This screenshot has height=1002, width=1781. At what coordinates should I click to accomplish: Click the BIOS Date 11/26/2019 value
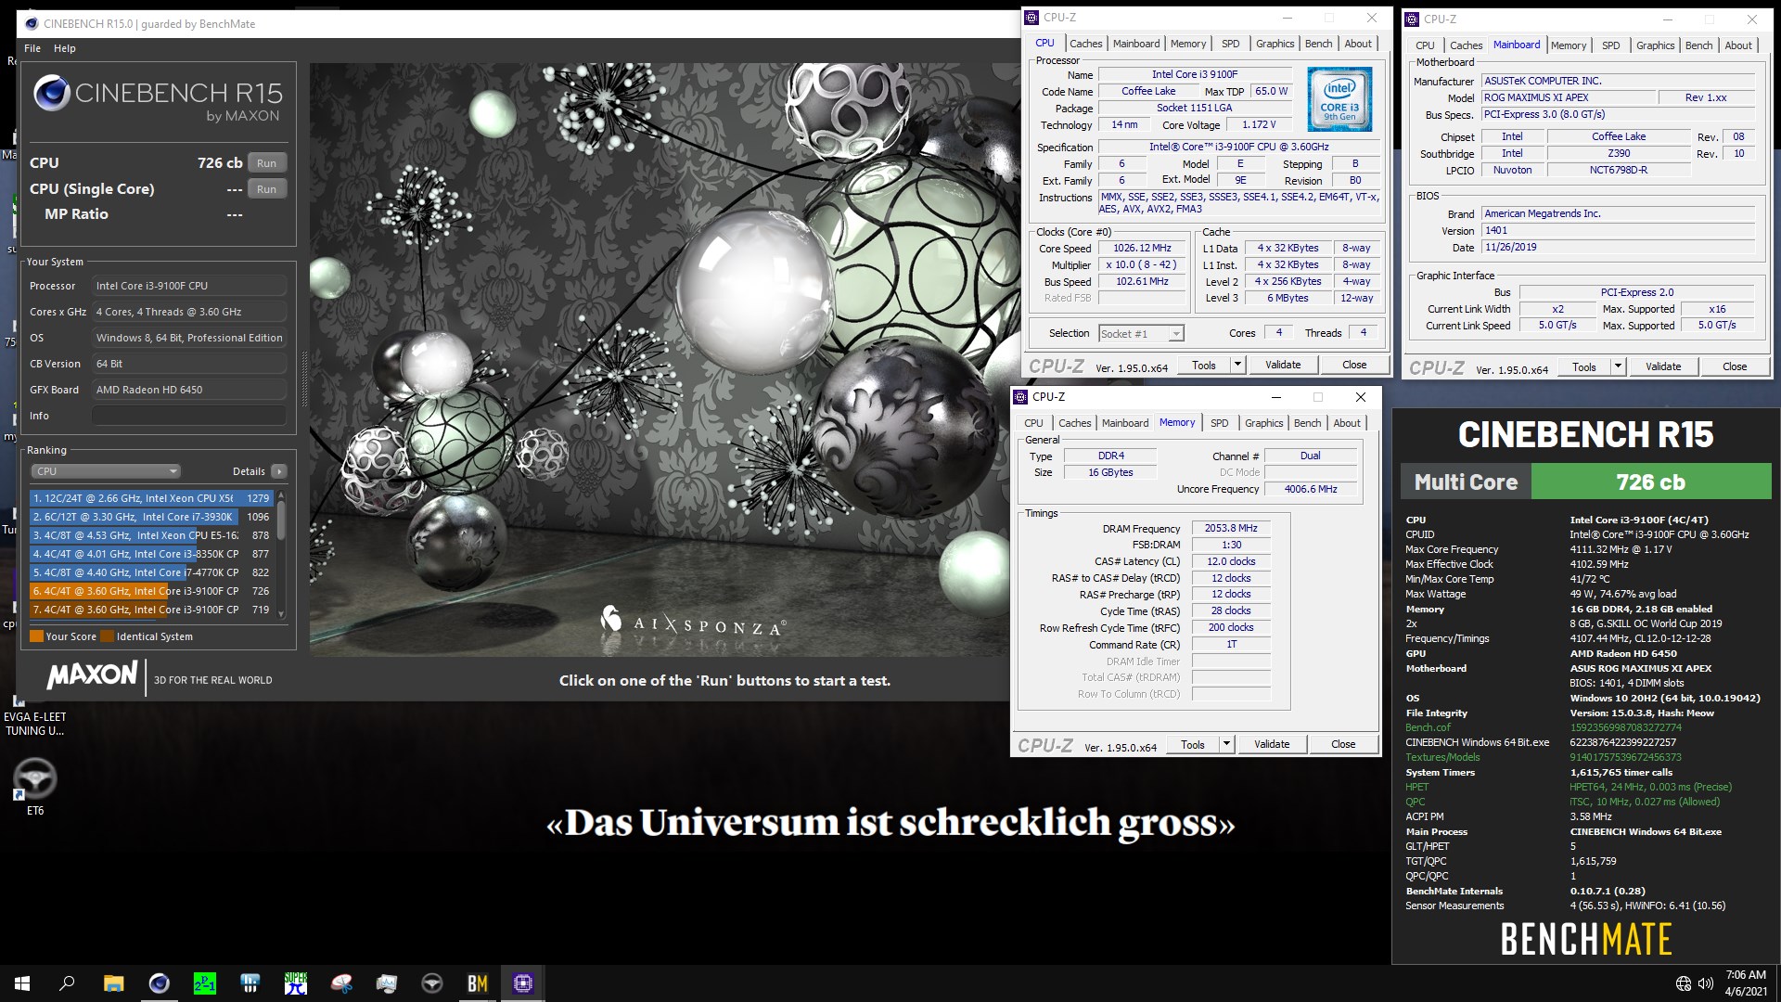(x=1618, y=248)
